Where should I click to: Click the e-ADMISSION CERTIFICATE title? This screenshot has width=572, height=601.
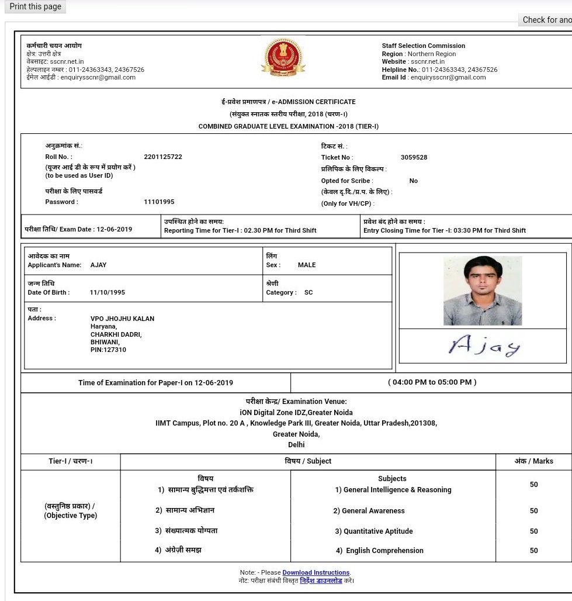click(289, 102)
